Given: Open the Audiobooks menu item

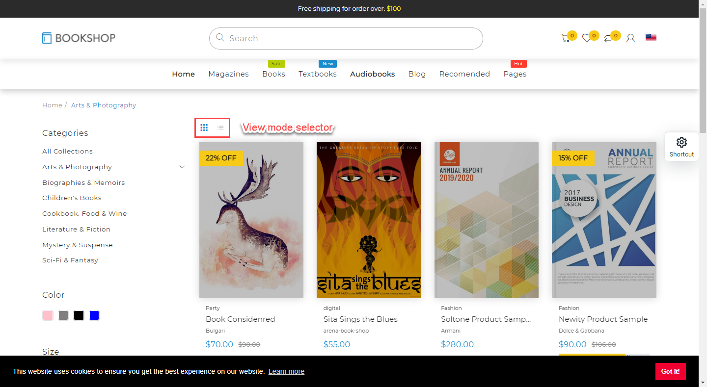Looking at the screenshot, I should coord(373,74).
